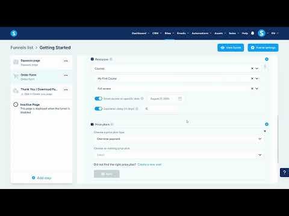Click the Help menu item
The image size is (289, 216).
pyautogui.click(x=245, y=33)
